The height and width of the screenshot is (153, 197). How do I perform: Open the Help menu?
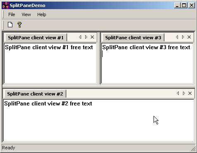(x=42, y=14)
